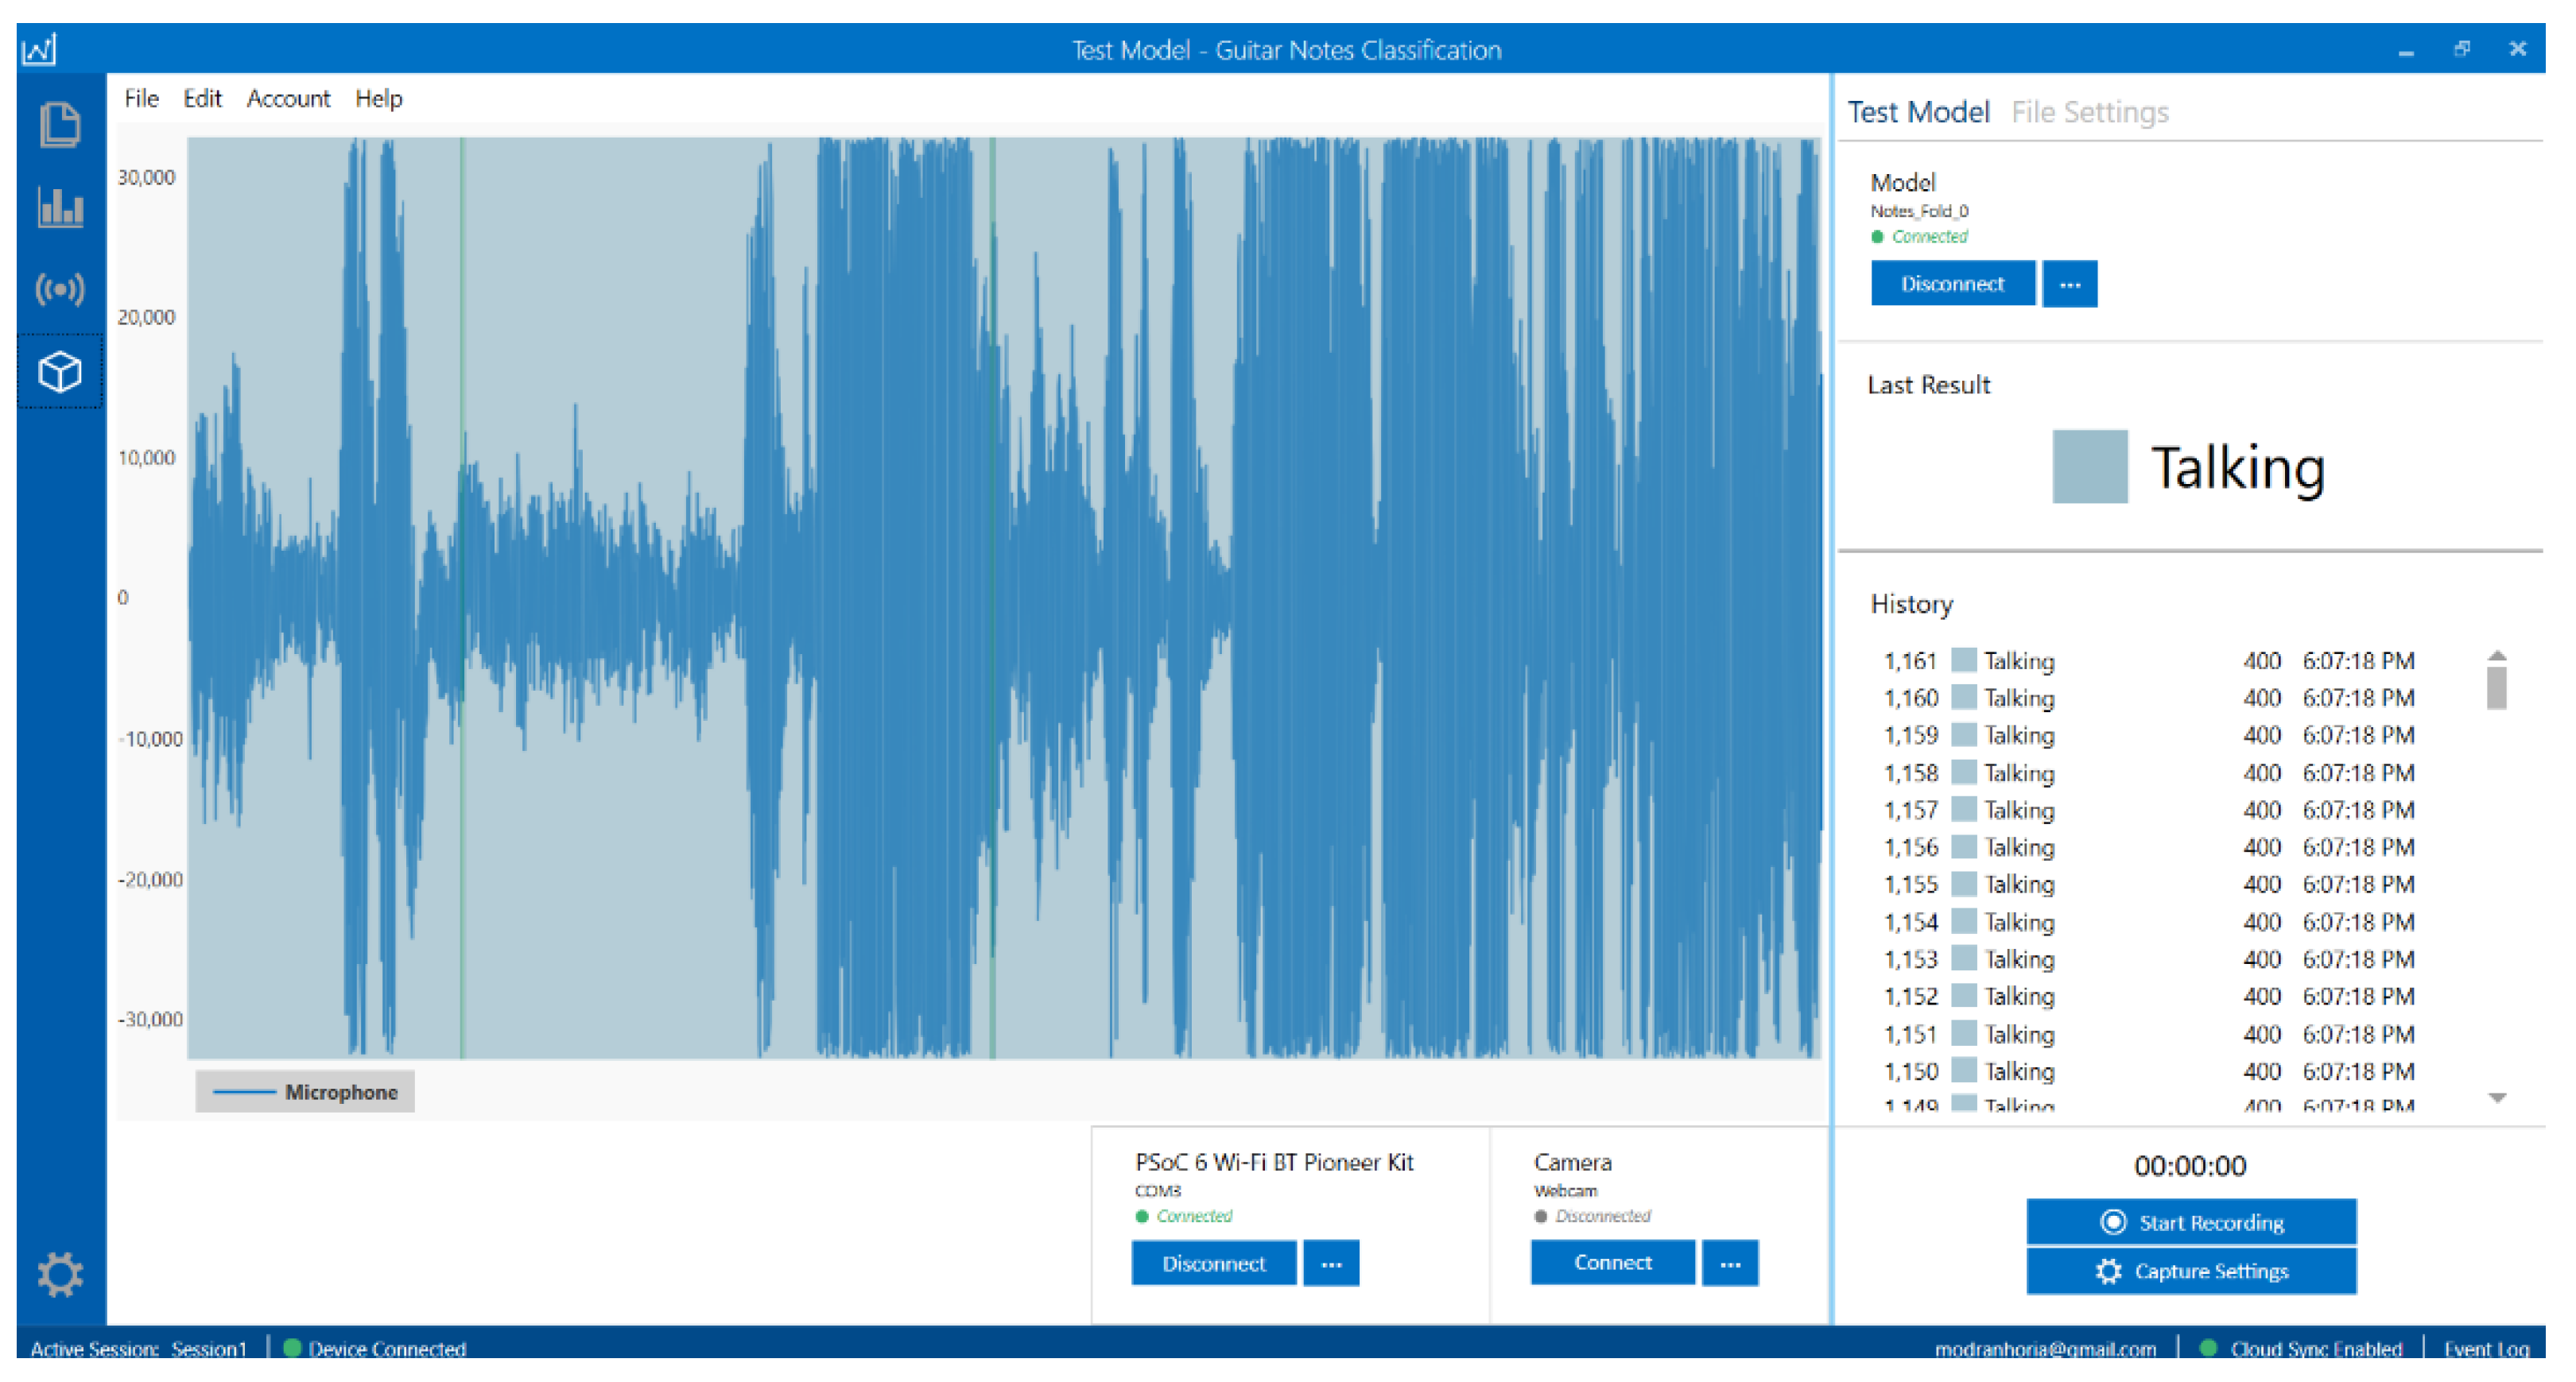Switch to File Settings tab
Image resolution: width=2576 pixels, height=1382 pixels.
tap(2089, 112)
